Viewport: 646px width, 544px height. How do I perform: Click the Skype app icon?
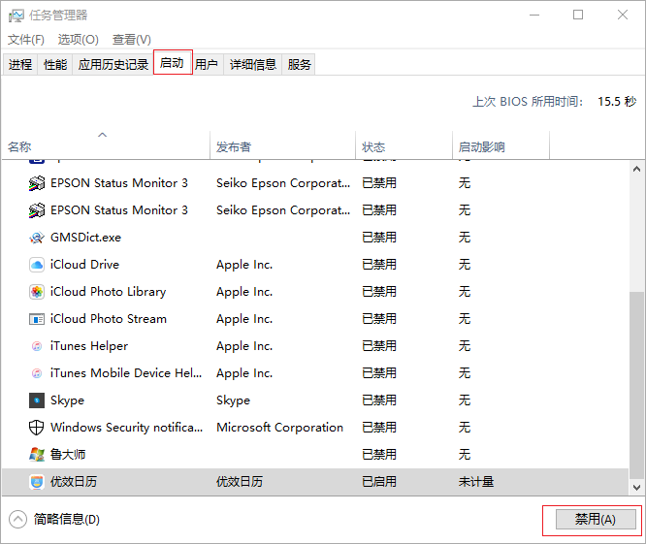(37, 400)
